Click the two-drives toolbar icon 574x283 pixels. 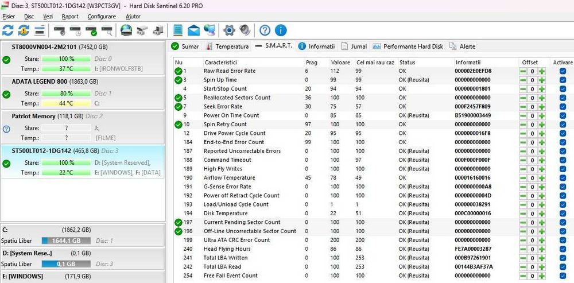click(x=142, y=30)
